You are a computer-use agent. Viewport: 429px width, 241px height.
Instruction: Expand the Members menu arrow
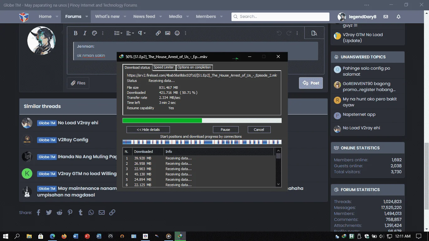pos(221,17)
